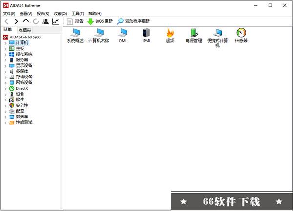Select the 服务器 server tree icon
The height and width of the screenshot is (211, 293).
12,60
